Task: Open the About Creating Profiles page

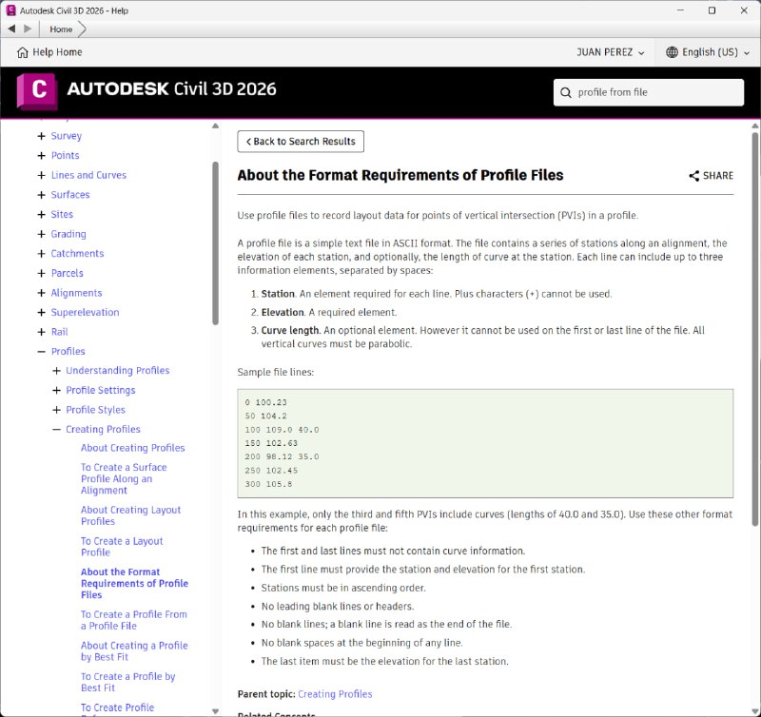Action: pyautogui.click(x=133, y=448)
